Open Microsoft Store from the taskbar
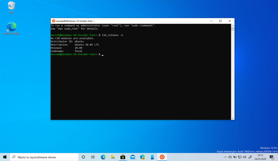The width and height of the screenshot is (278, 161). (123, 157)
